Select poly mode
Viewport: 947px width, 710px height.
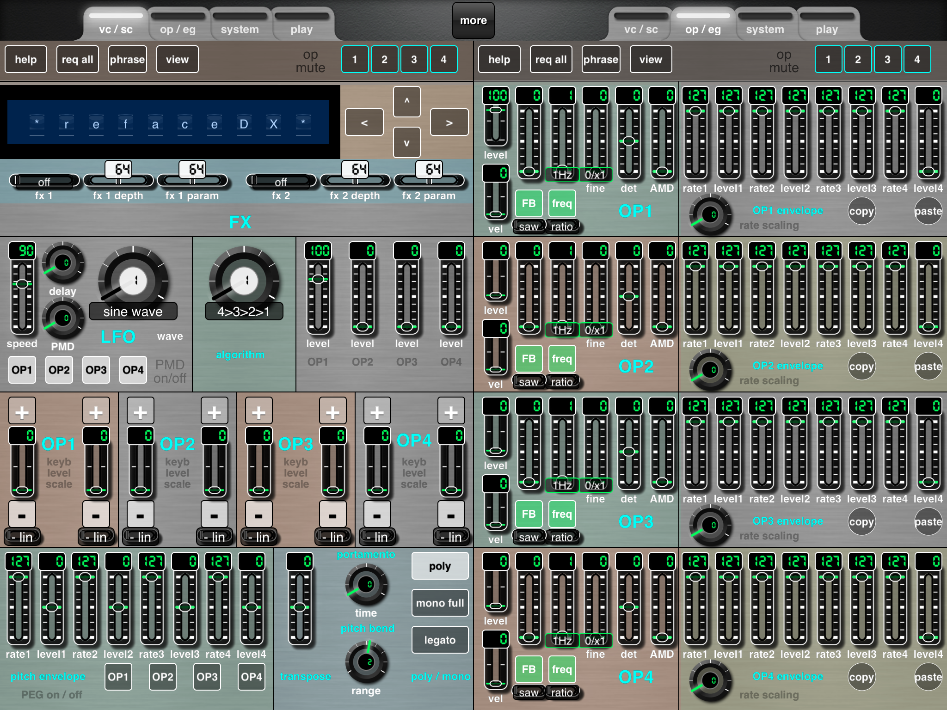(x=440, y=566)
